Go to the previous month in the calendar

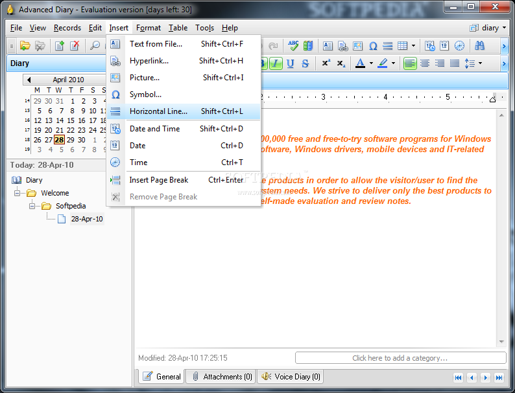coord(29,80)
